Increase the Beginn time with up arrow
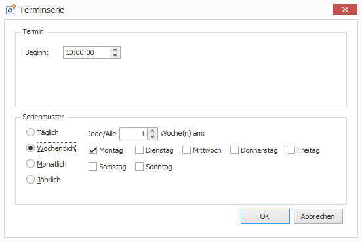The height and width of the screenshot is (242, 362). point(115,49)
